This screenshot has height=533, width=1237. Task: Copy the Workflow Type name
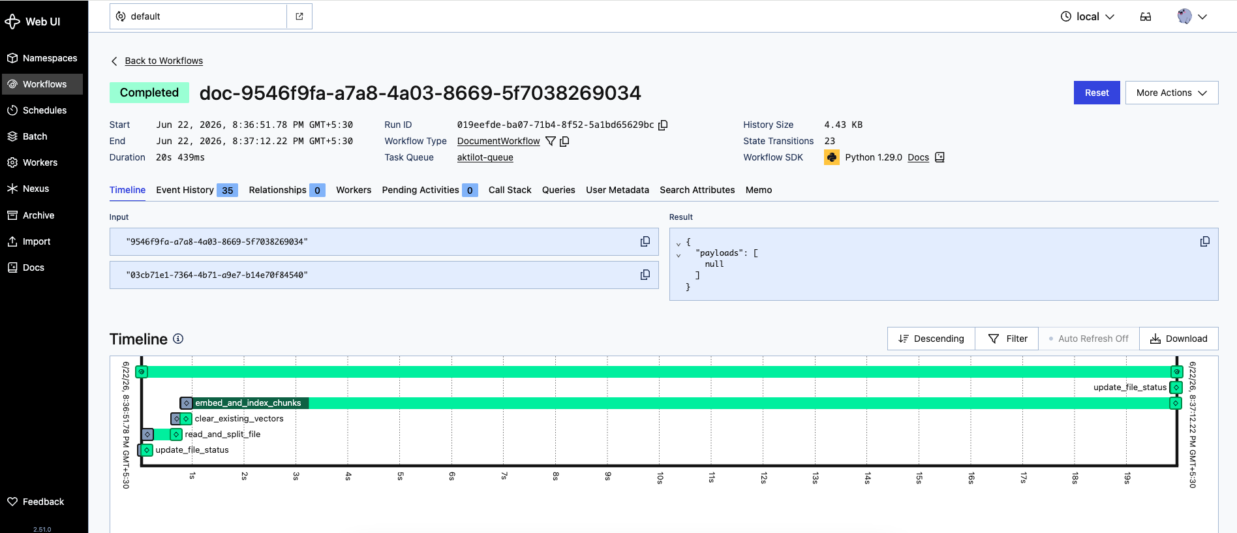click(564, 141)
